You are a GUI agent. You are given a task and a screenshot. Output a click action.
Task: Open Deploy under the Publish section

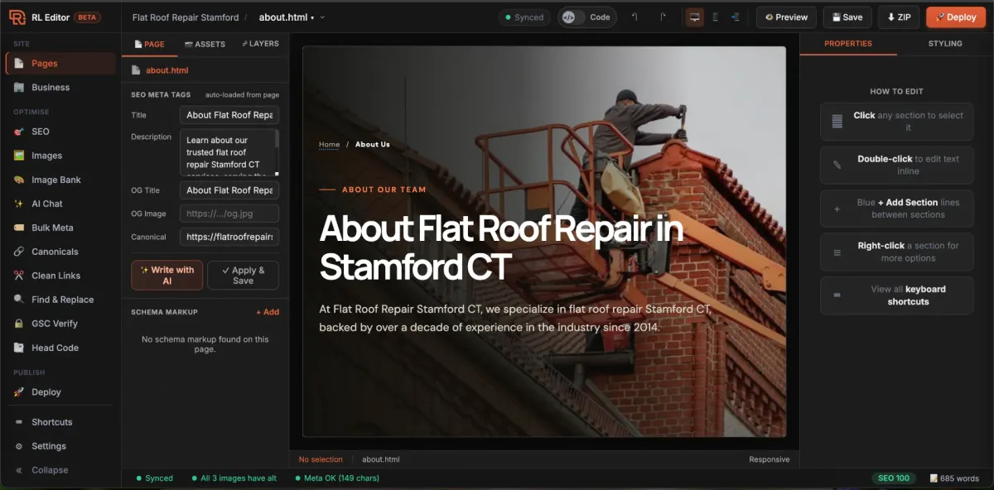point(60,392)
